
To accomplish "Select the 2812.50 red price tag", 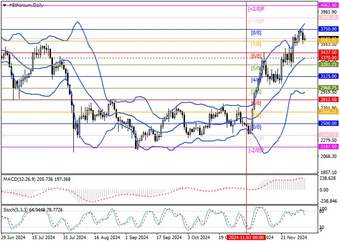I will [x=328, y=100].
